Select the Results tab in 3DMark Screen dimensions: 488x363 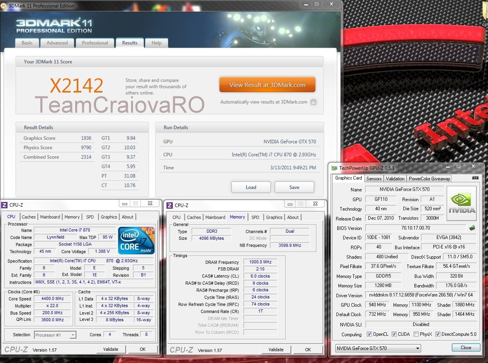coord(130,43)
